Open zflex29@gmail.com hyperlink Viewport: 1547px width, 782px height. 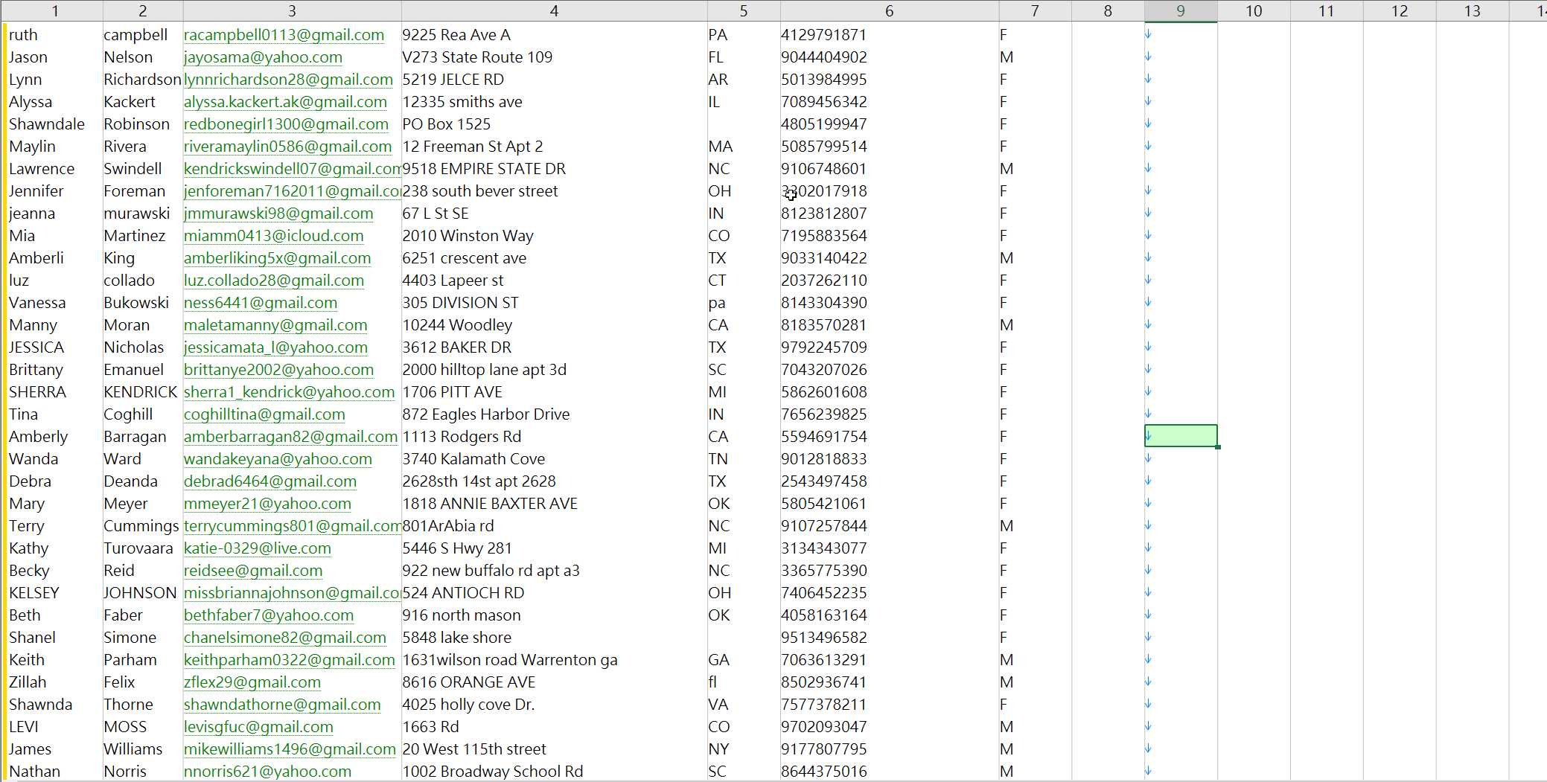pyautogui.click(x=252, y=682)
